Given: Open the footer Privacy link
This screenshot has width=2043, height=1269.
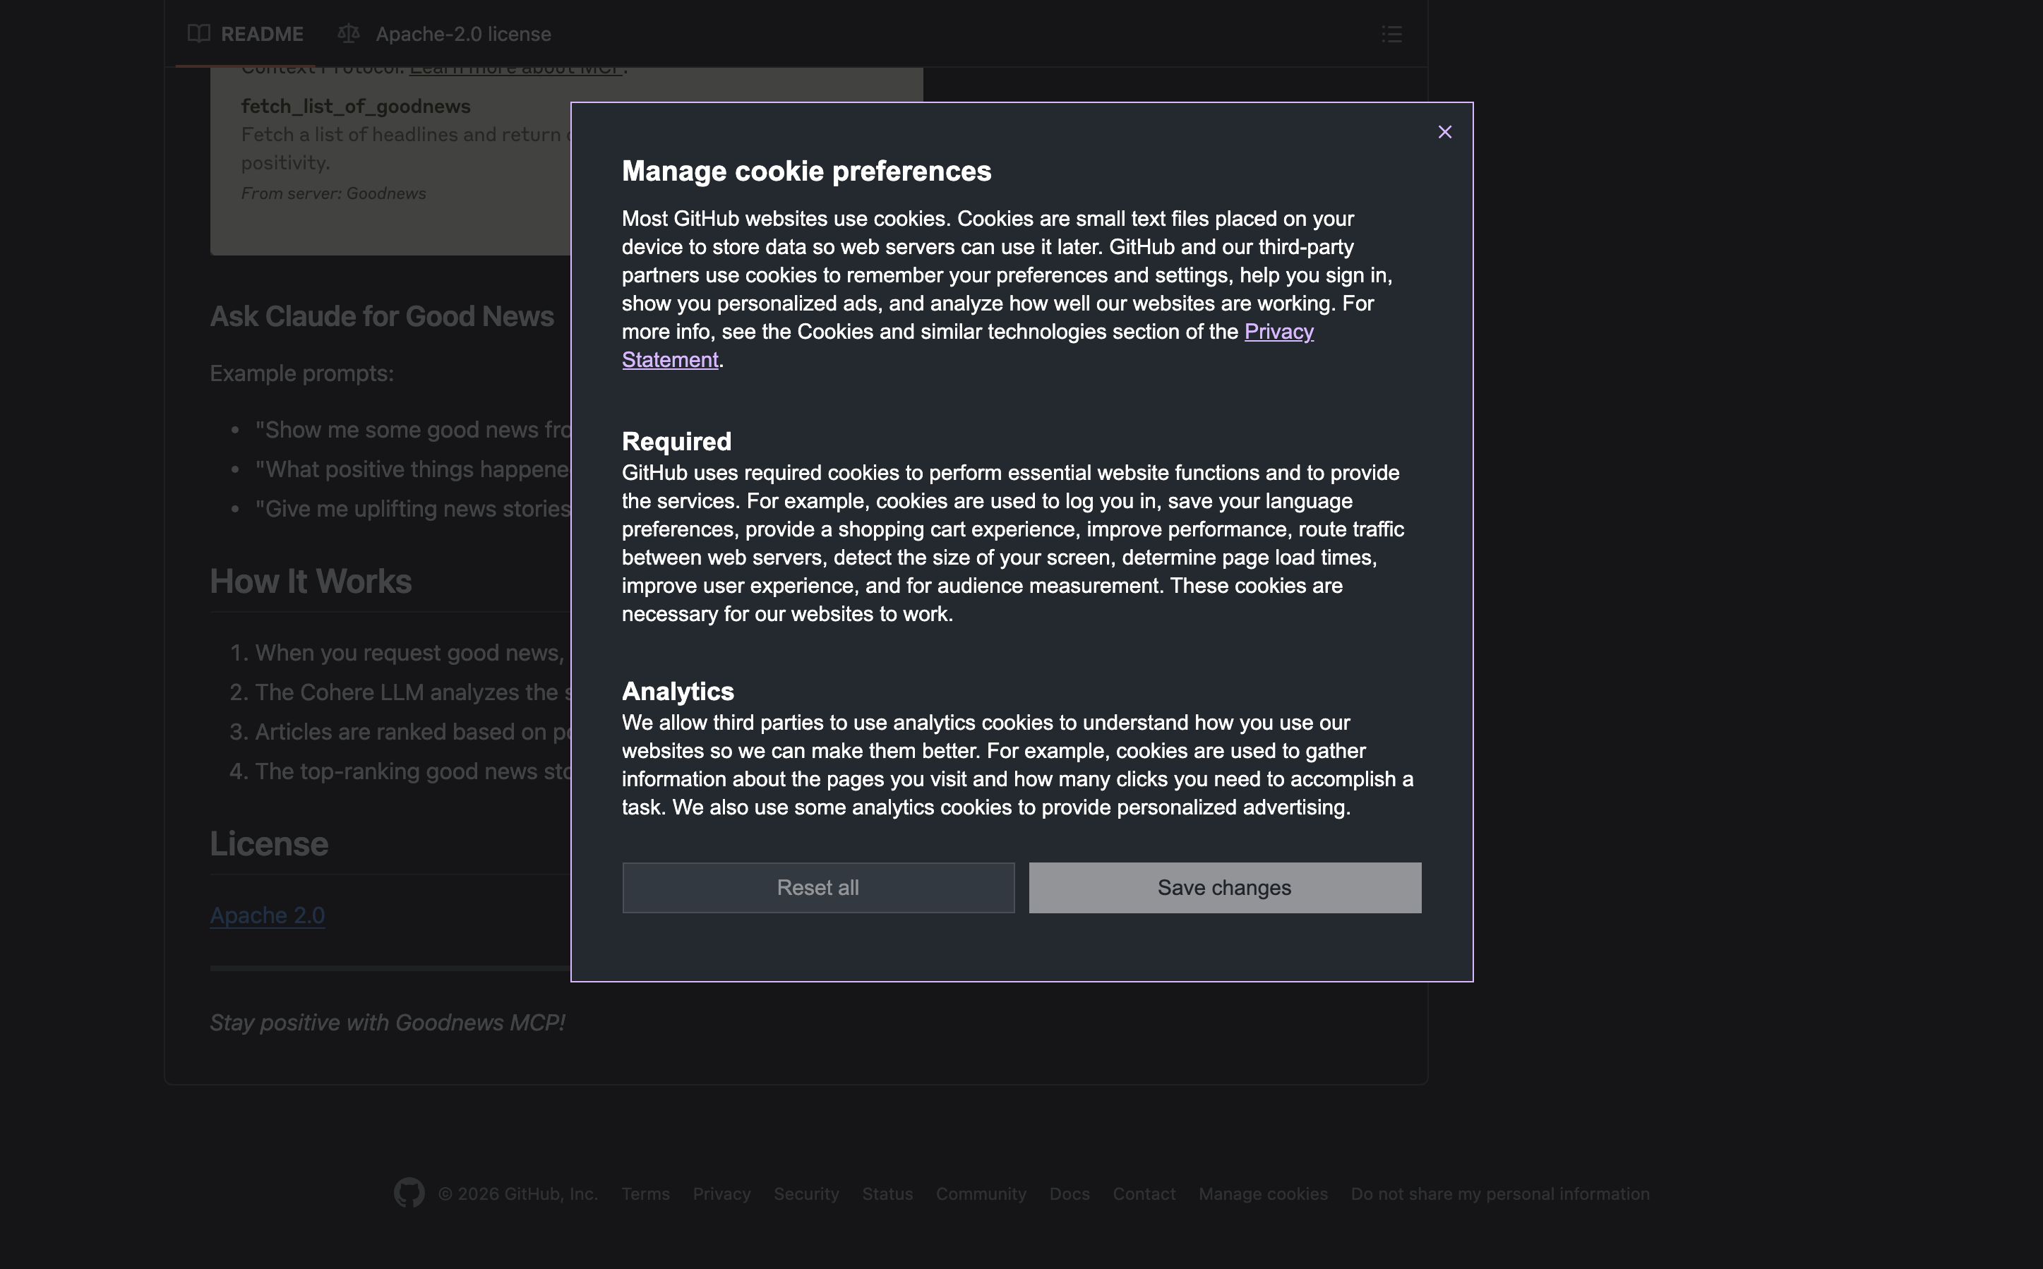Looking at the screenshot, I should [x=721, y=1193].
